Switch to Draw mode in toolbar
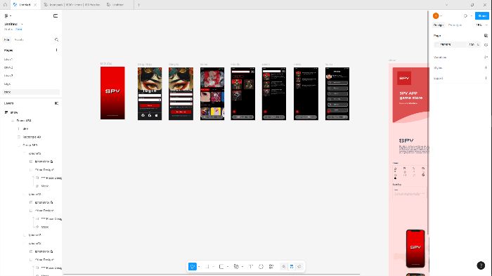The width and height of the screenshot is (492, 276). [284, 267]
